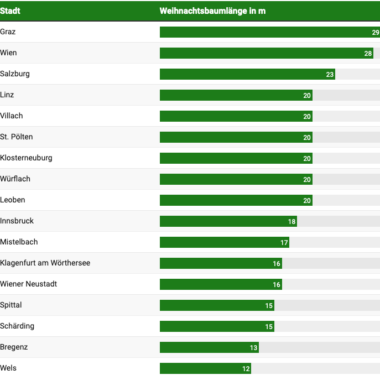The height and width of the screenshot is (380, 380).
Task: Select the Linz row label
Action: tap(8, 95)
